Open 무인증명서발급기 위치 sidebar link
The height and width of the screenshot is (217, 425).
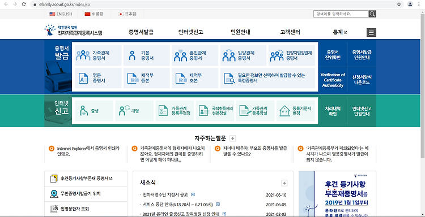[86, 194]
